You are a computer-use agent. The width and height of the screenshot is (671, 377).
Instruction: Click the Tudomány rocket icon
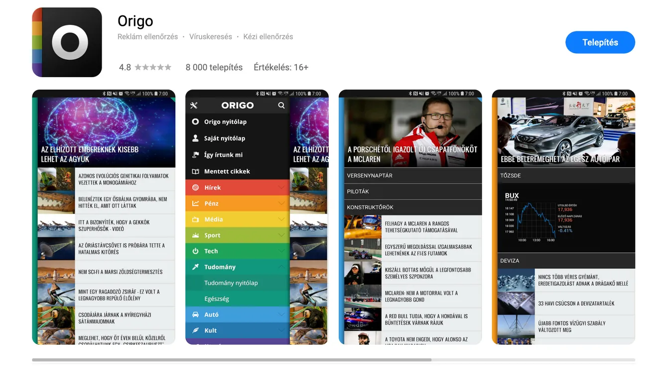point(195,267)
